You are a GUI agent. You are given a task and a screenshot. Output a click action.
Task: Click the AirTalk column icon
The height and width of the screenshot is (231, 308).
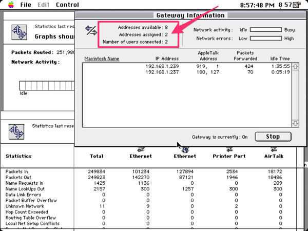point(274,149)
